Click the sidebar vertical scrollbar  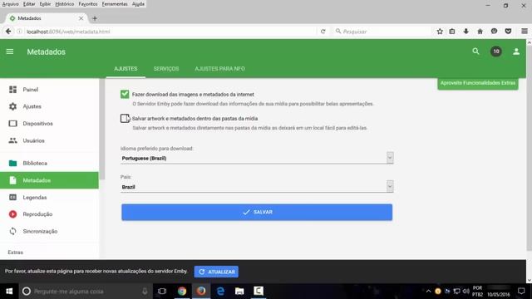click(x=102, y=129)
